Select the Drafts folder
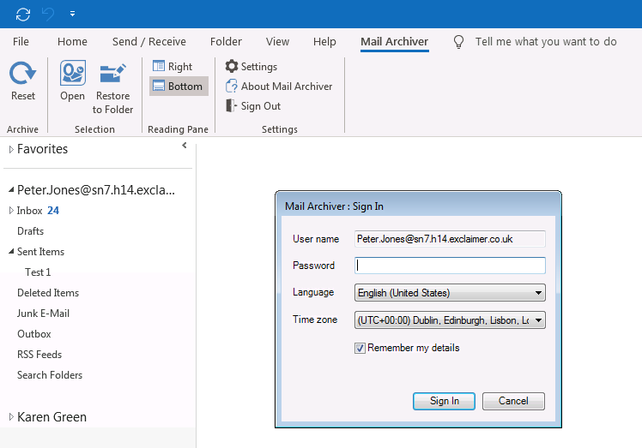 (x=30, y=231)
